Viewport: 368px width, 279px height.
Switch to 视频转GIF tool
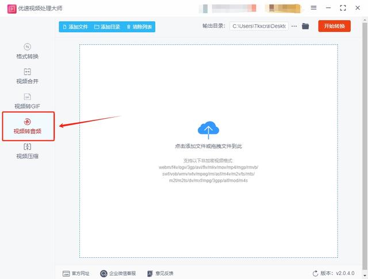(28, 101)
